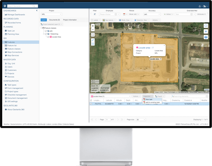Open the Locate Area (1) feature dropdown
The width and height of the screenshot is (212, 166).
[x=111, y=96]
